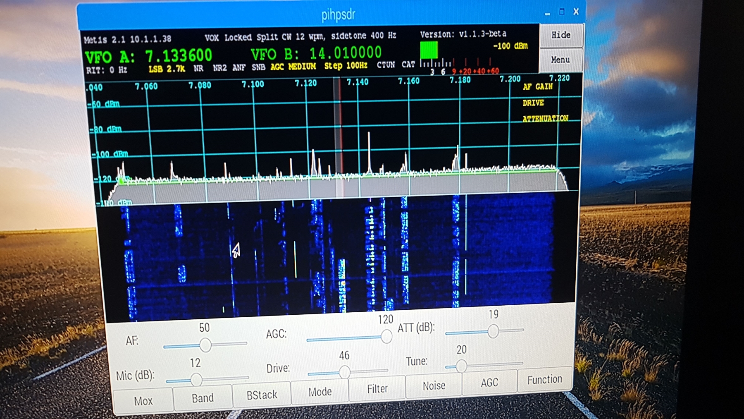This screenshot has height=419, width=744.
Task: Click the Tune slider handle
Action: 461,366
